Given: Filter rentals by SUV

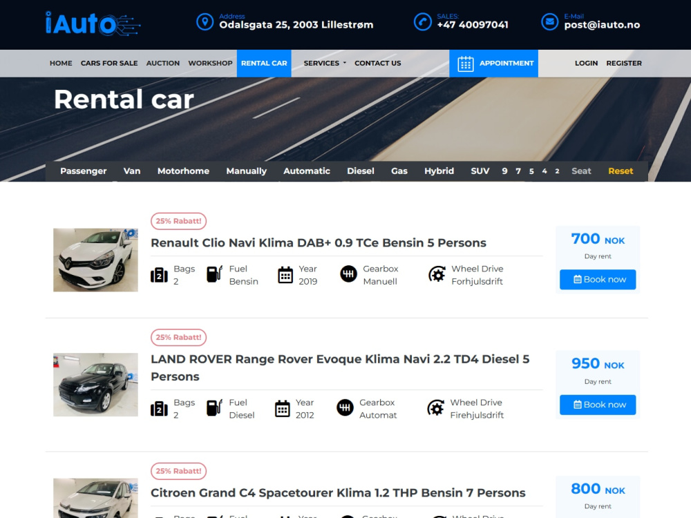Looking at the screenshot, I should point(480,171).
